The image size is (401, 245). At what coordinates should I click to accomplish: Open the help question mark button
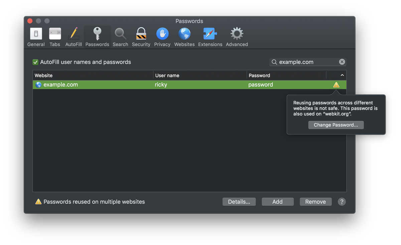tap(342, 202)
